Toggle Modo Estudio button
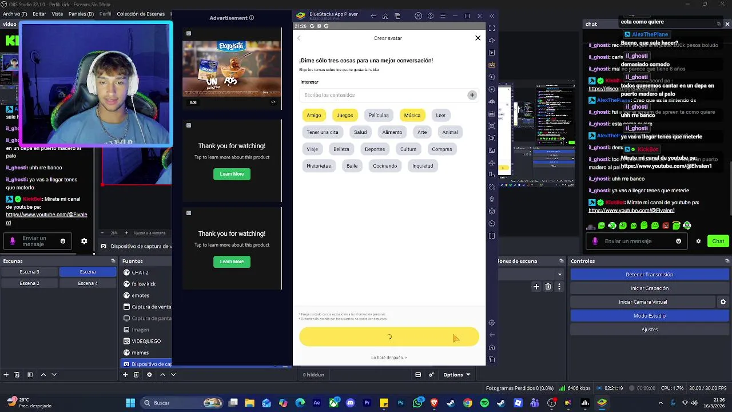The image size is (732, 412). tap(649, 316)
